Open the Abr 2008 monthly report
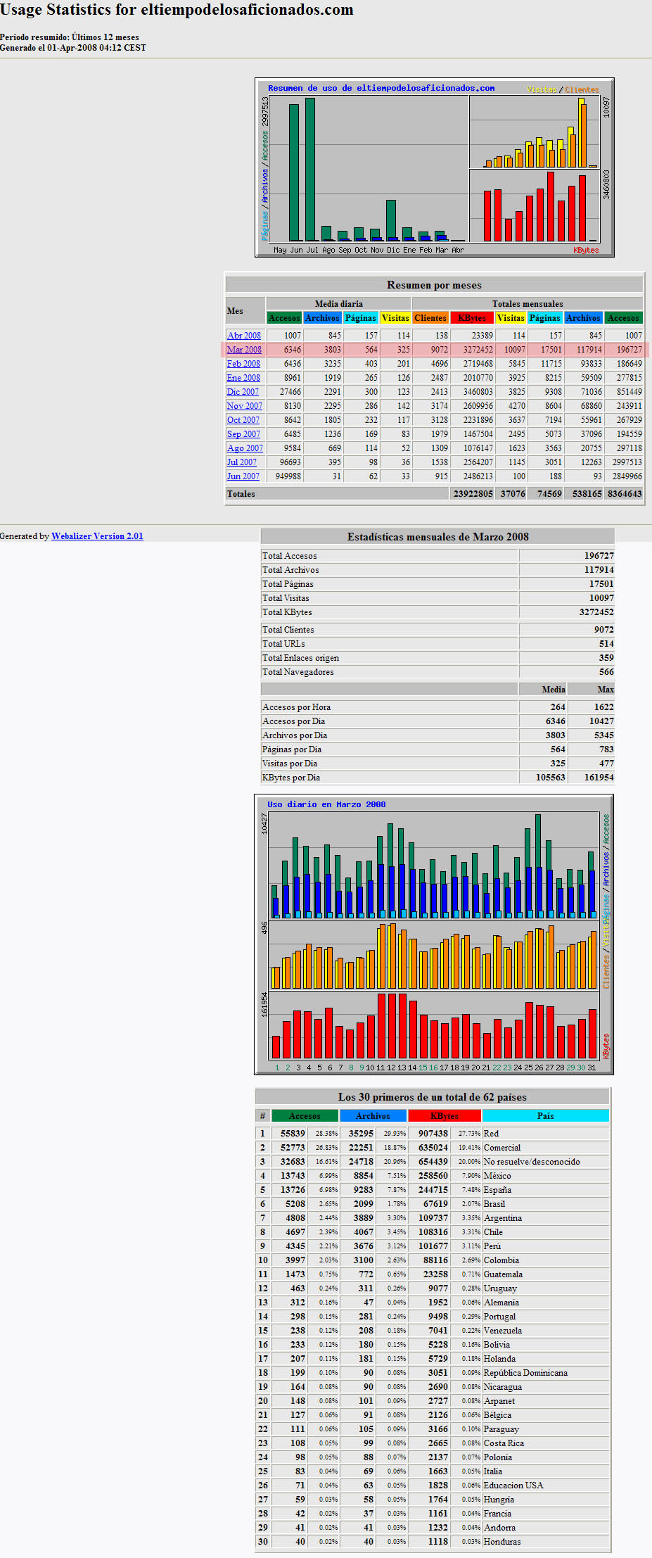This screenshot has width=652, height=1558. coord(243,336)
